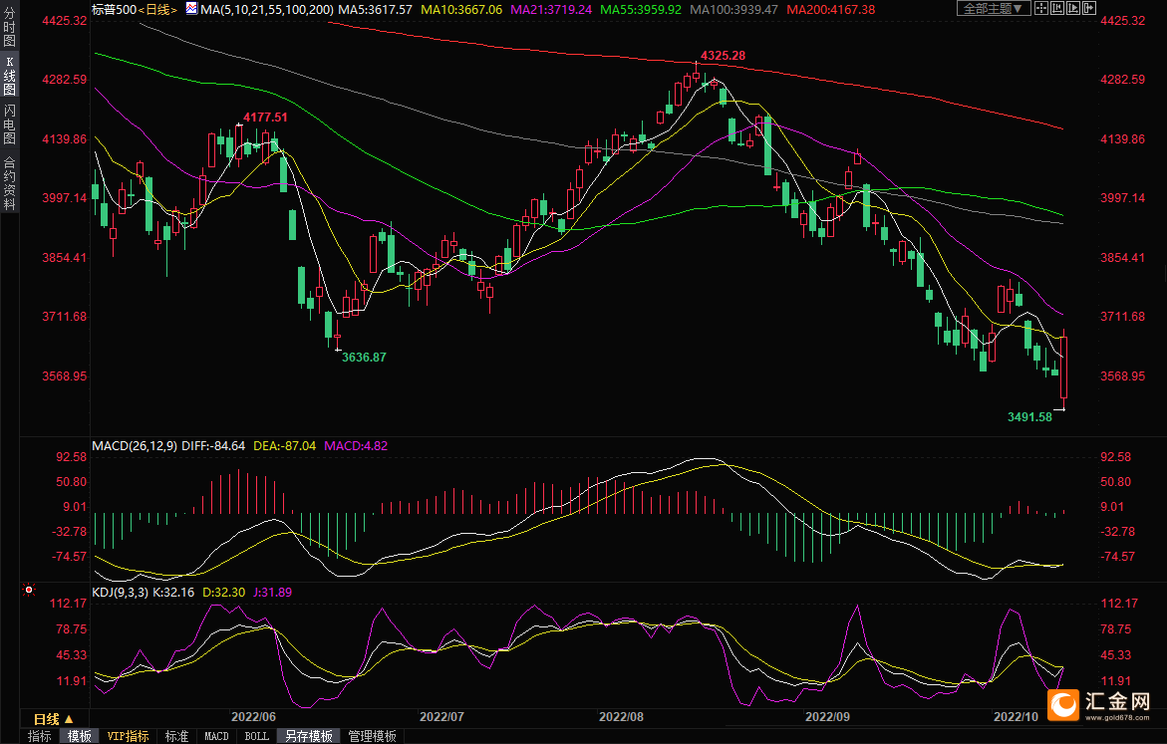Click the MA10:3667.06 value
This screenshot has height=744, width=1167.
pos(461,10)
